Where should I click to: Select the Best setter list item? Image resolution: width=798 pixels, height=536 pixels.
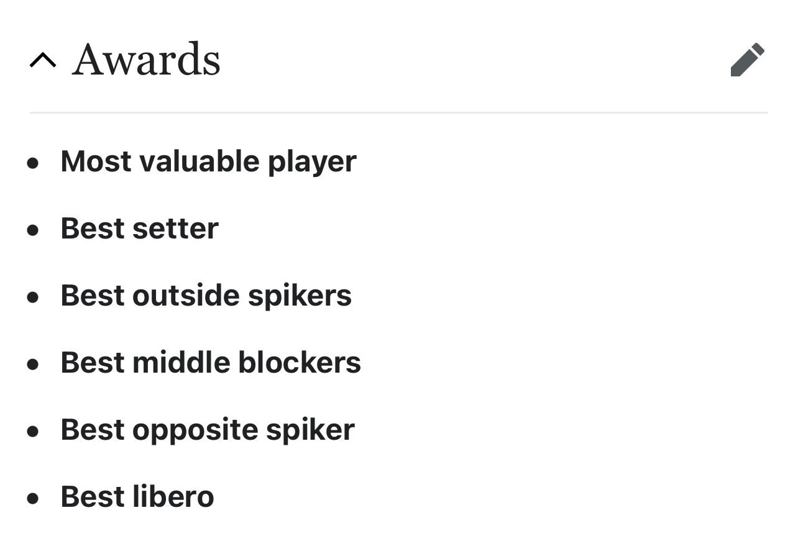(x=139, y=228)
